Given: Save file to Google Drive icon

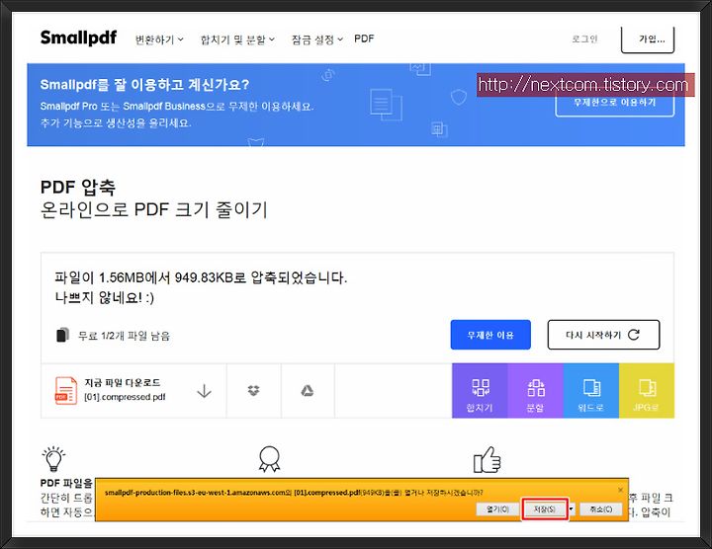Looking at the screenshot, I should (x=308, y=390).
